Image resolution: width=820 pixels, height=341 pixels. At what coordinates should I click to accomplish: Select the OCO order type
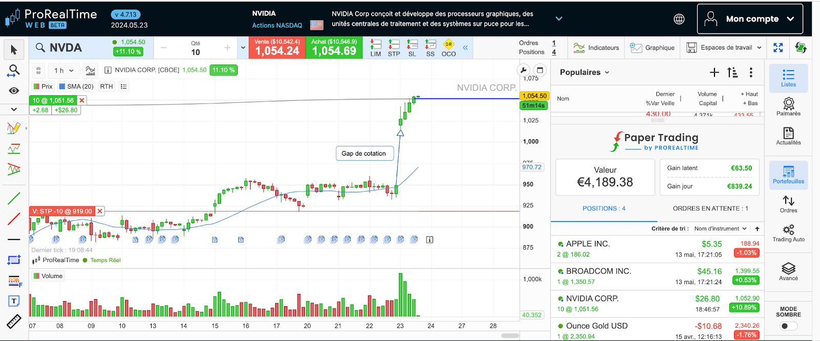point(448,48)
